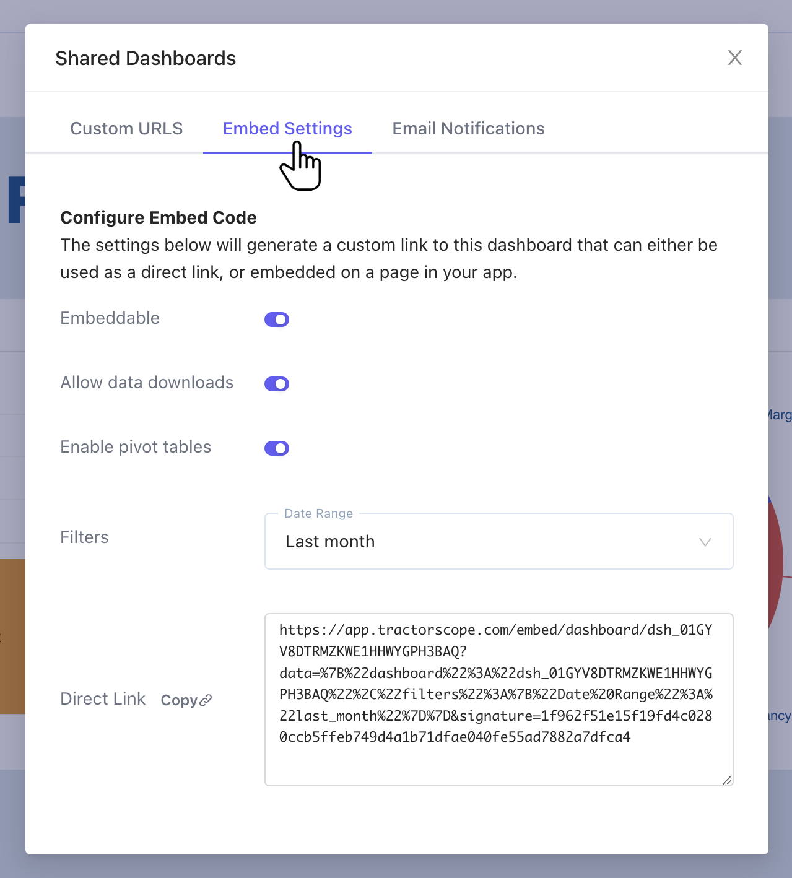Click the 'Filters' label
The height and width of the screenshot is (878, 792).
coord(84,537)
